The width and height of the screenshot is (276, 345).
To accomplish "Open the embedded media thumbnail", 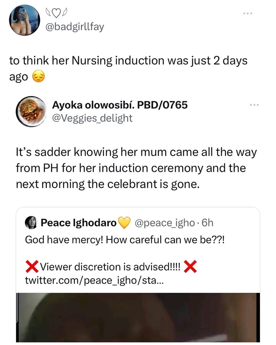I will tap(138, 317).
